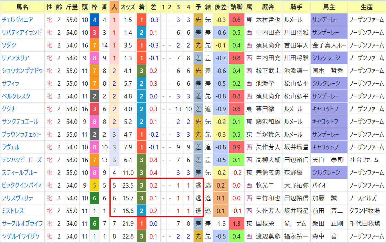The height and width of the screenshot is (243, 386).
Task: Click green frame badge 6 in アリスヴェリテ row
Action: pyautogui.click(x=95, y=198)
